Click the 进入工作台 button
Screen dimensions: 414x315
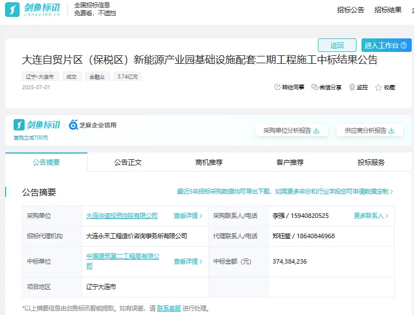387,45
